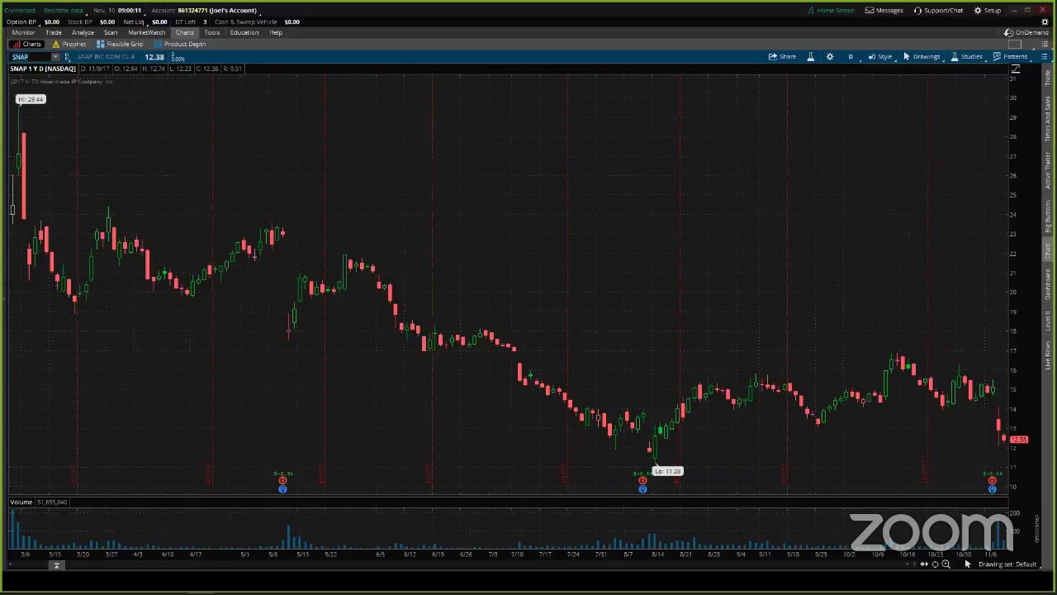Open the Prophet sub-tab
This screenshot has height=595, width=1057.
(69, 44)
